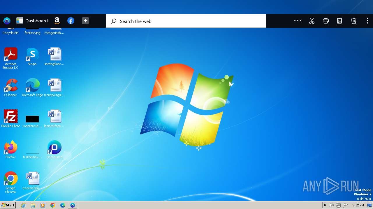Select the FileZilla Client desktop icon

point(11,119)
